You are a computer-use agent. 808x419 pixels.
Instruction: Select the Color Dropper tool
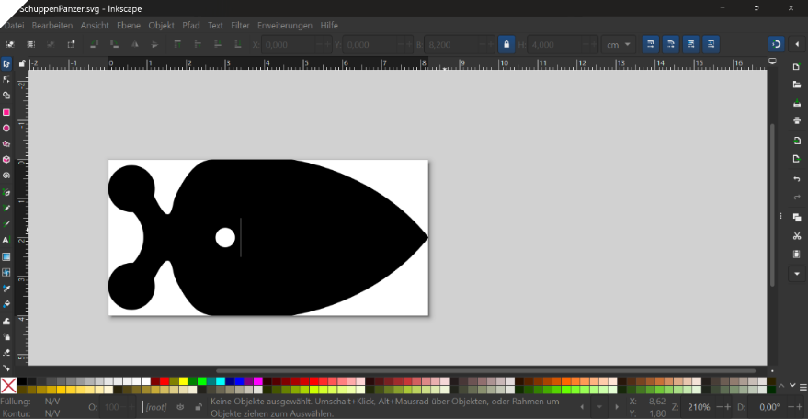[x=6, y=289]
